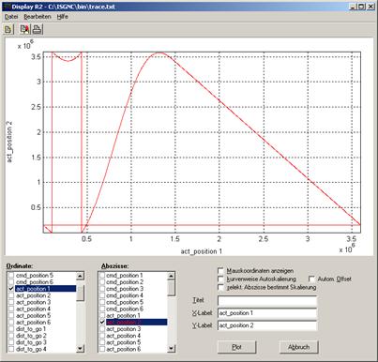The width and height of the screenshot is (378, 362).
Task: Click the Plot button
Action: click(236, 347)
